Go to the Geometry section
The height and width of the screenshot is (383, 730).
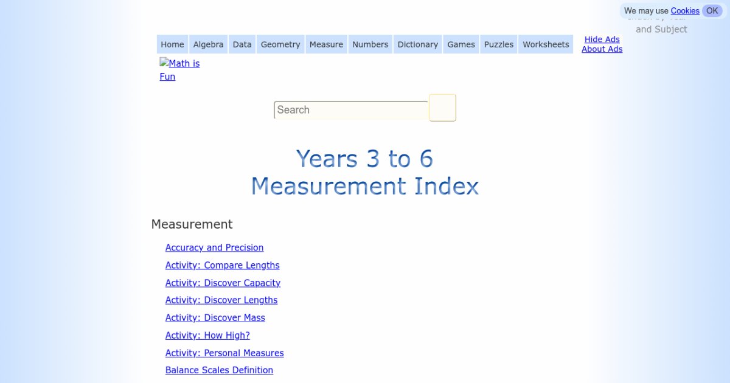point(280,44)
